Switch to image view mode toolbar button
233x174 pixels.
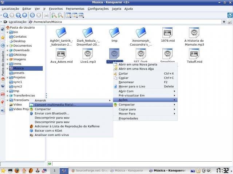[81, 15]
